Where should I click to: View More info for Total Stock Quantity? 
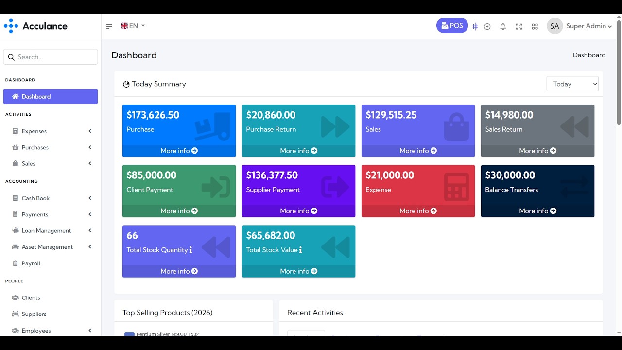point(179,271)
